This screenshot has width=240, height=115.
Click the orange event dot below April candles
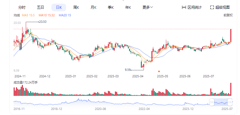(159, 71)
